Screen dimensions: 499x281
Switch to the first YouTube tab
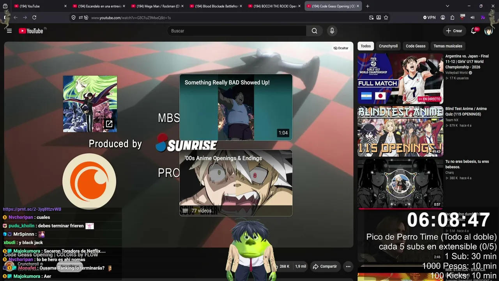[x=40, y=6]
